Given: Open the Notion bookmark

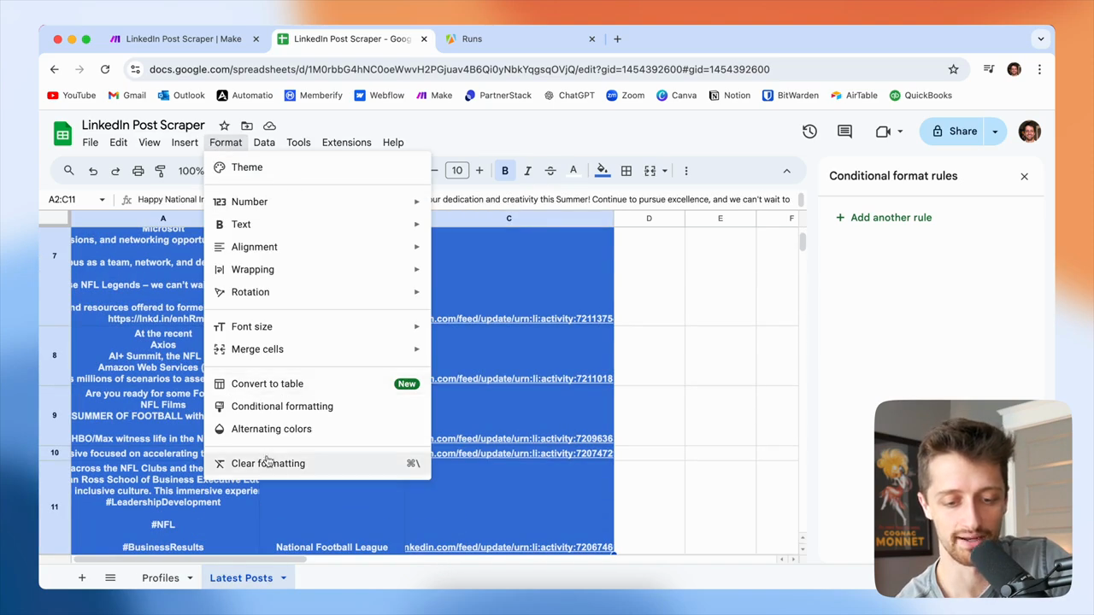Looking at the screenshot, I should pyautogui.click(x=729, y=96).
